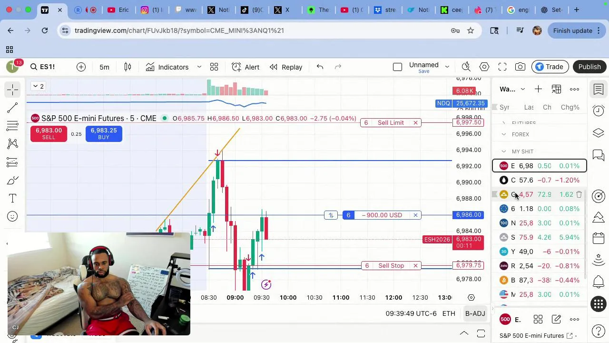Open chart time axis settings gear
This screenshot has width=609, height=343.
471,298
